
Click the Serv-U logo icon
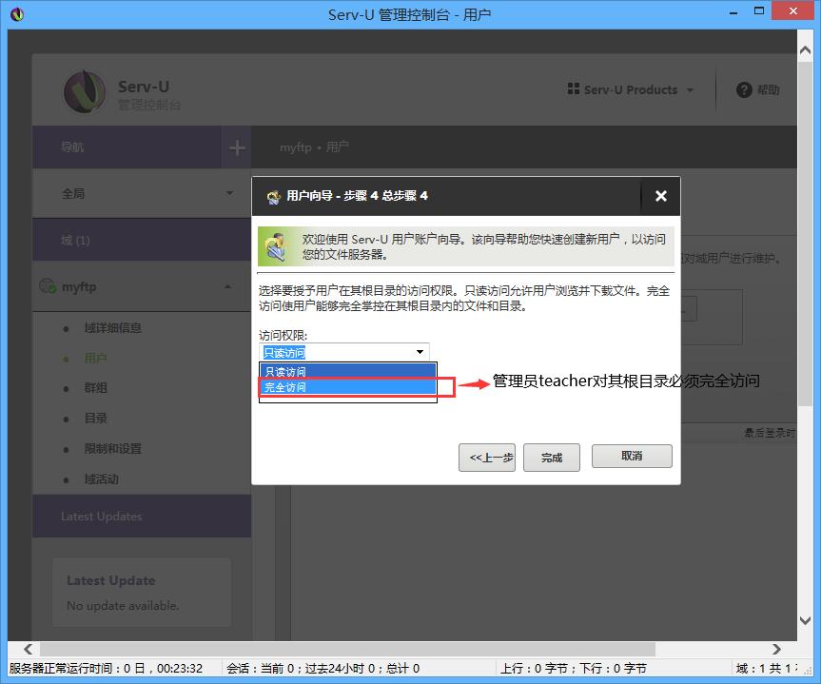coord(85,91)
